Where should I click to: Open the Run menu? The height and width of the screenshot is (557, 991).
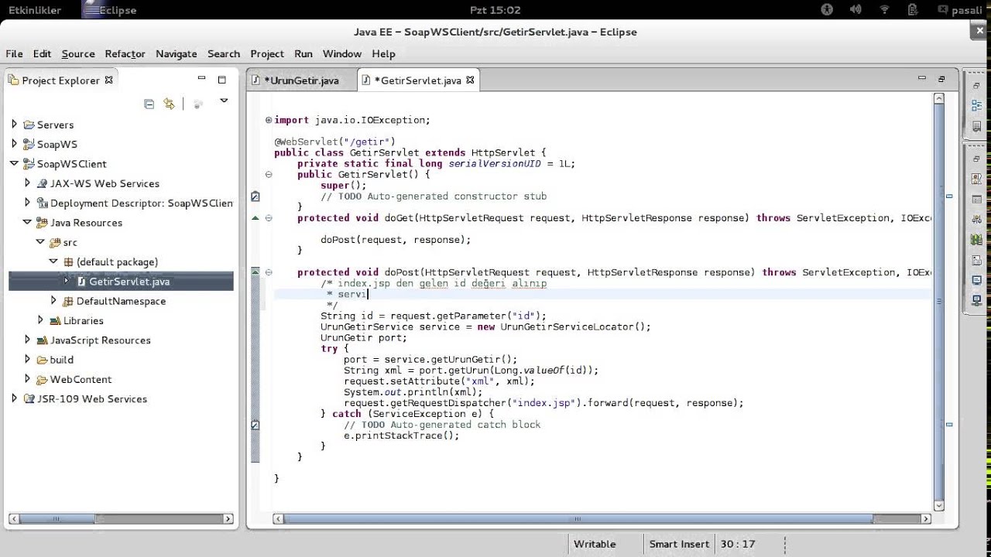[303, 53]
